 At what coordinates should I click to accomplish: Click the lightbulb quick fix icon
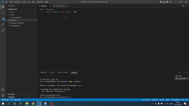(x=75, y=12)
